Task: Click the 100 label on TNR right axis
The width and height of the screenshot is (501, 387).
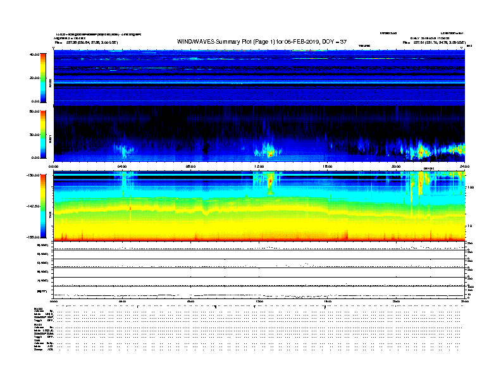Action: [471, 187]
